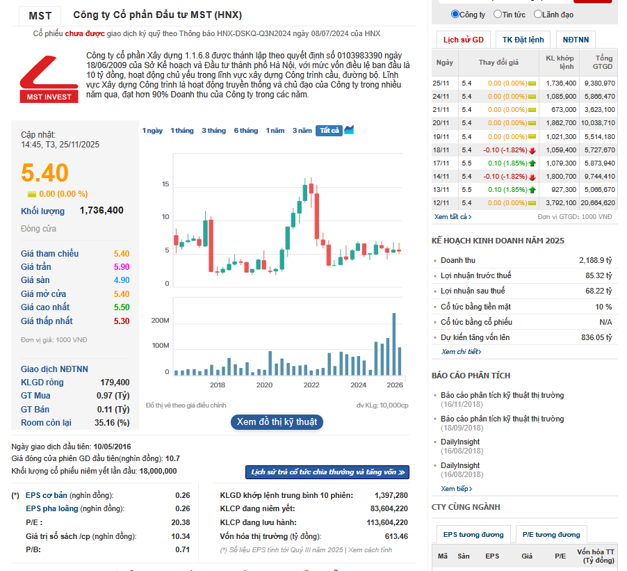The image size is (627, 571).
Task: Click Xem cách tính EPS note link
Action: point(370,550)
